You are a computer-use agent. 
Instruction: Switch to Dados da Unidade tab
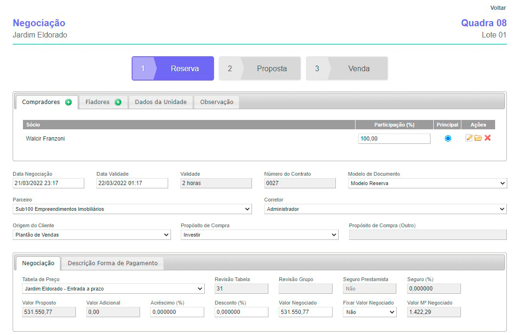tap(161, 102)
